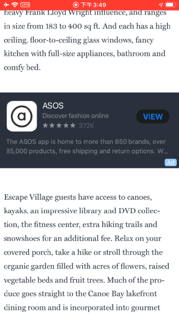This screenshot has height=315, width=179.
Task: Open the ASOS app logo
Action: click(x=22, y=116)
